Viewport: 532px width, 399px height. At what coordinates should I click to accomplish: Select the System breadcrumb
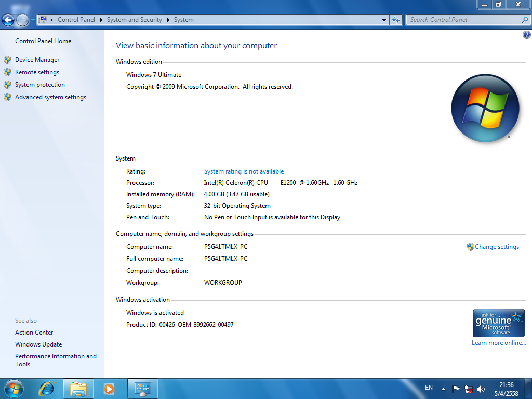(184, 20)
